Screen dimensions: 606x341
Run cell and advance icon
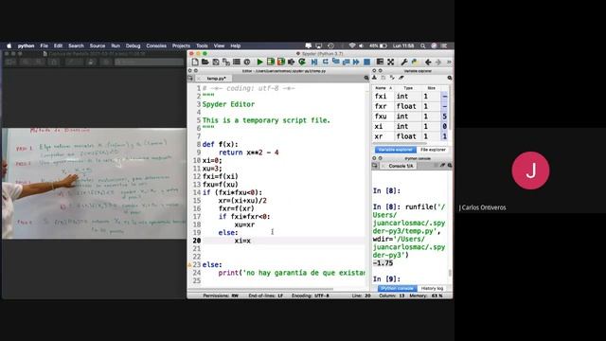tap(281, 62)
